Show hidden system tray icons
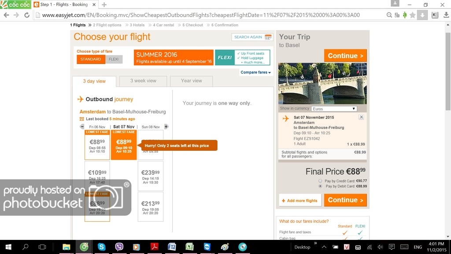This screenshot has width=451, height=254. pyautogui.click(x=324, y=247)
